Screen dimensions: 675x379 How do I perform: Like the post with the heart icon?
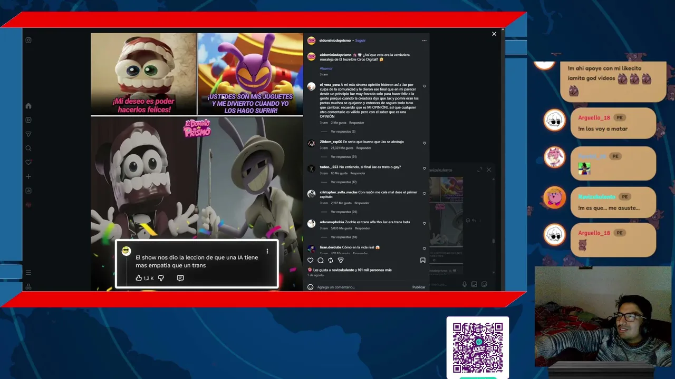point(310,260)
